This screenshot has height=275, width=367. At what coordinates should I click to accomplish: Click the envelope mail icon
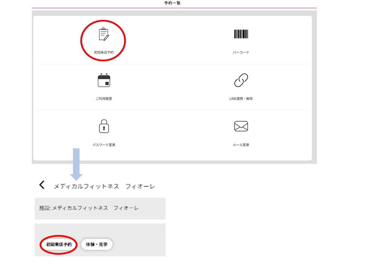click(241, 126)
